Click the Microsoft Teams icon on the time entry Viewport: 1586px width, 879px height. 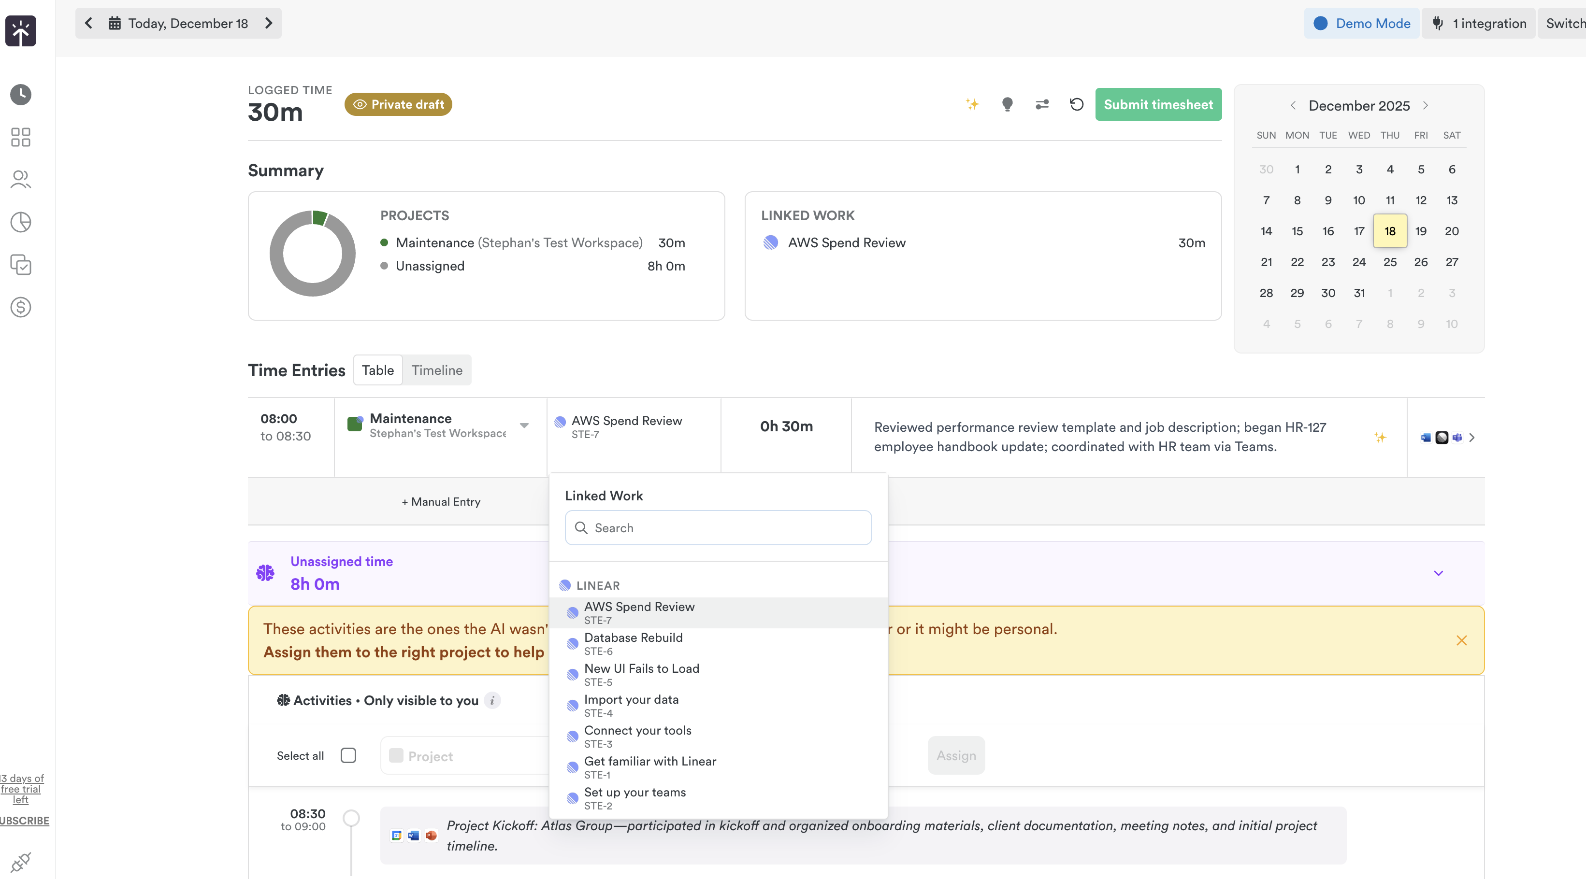tap(1458, 438)
